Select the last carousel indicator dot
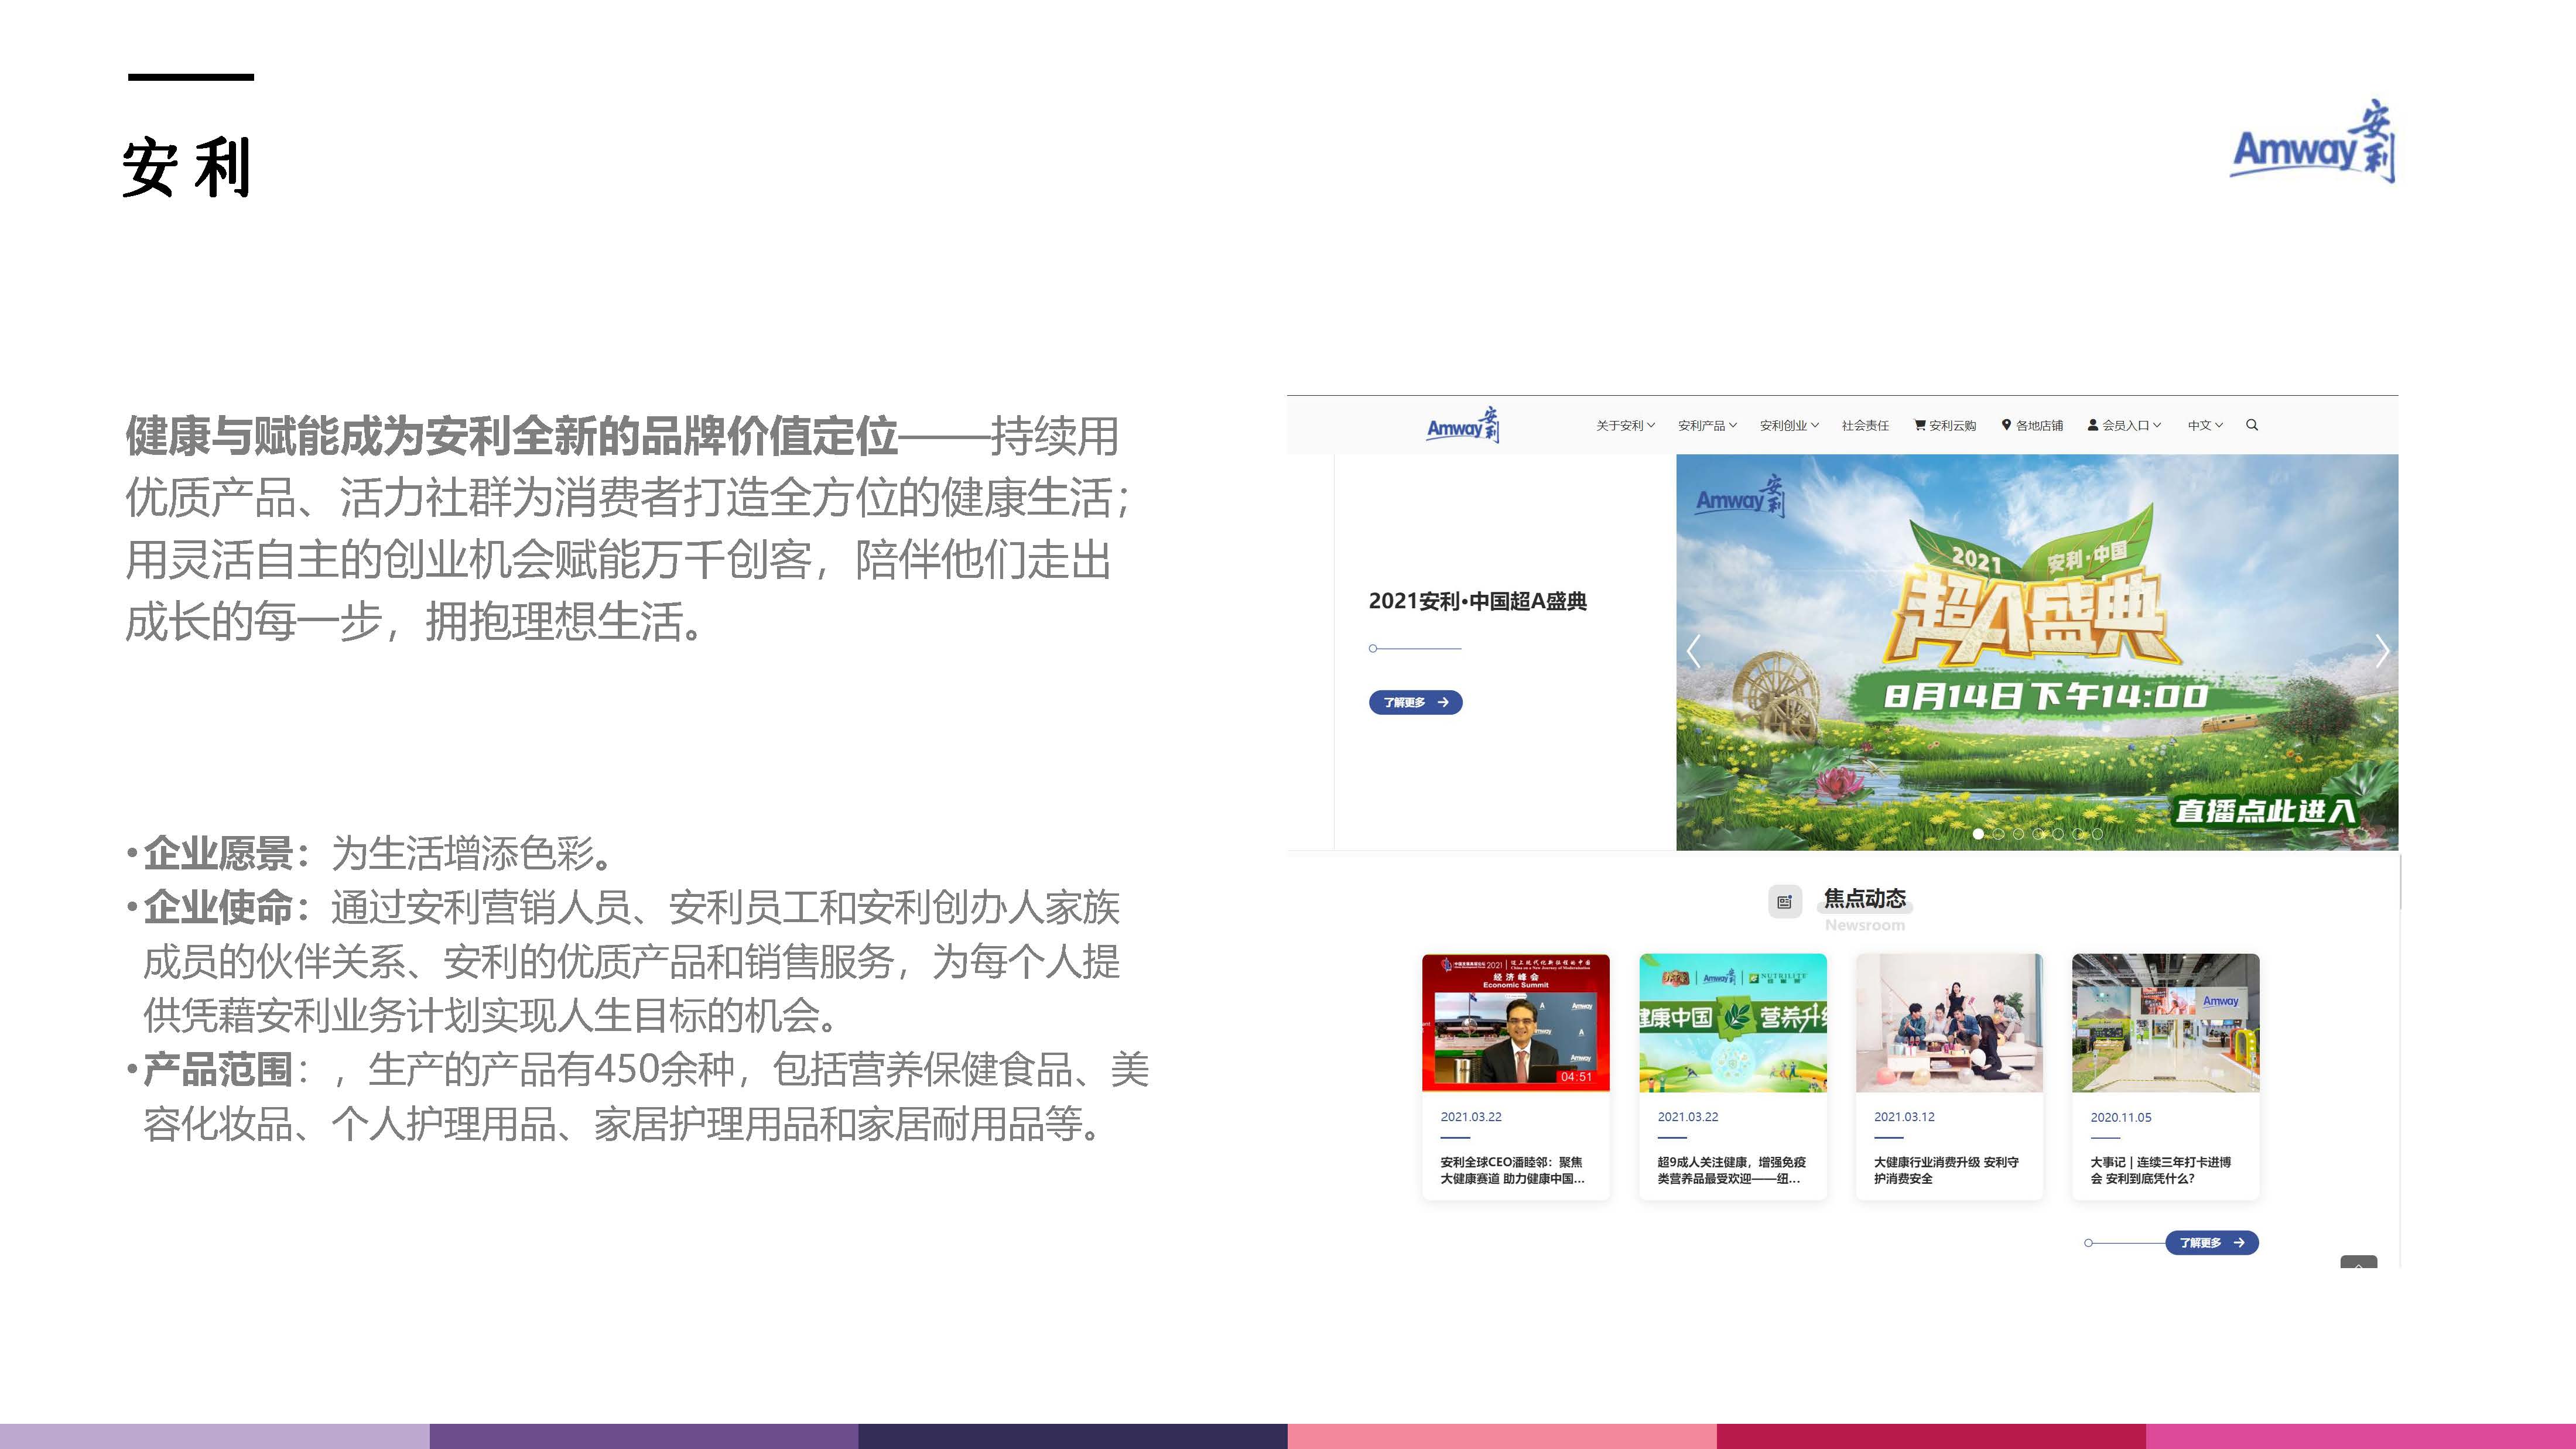Viewport: 2576px width, 1449px height. coord(2097,834)
